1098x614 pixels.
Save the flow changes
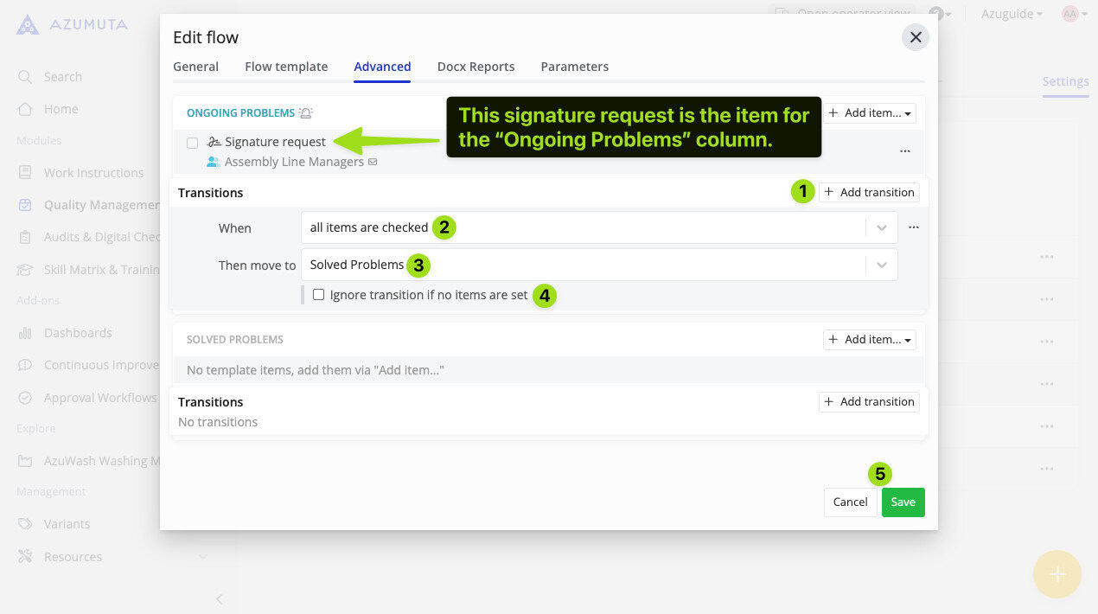click(903, 502)
